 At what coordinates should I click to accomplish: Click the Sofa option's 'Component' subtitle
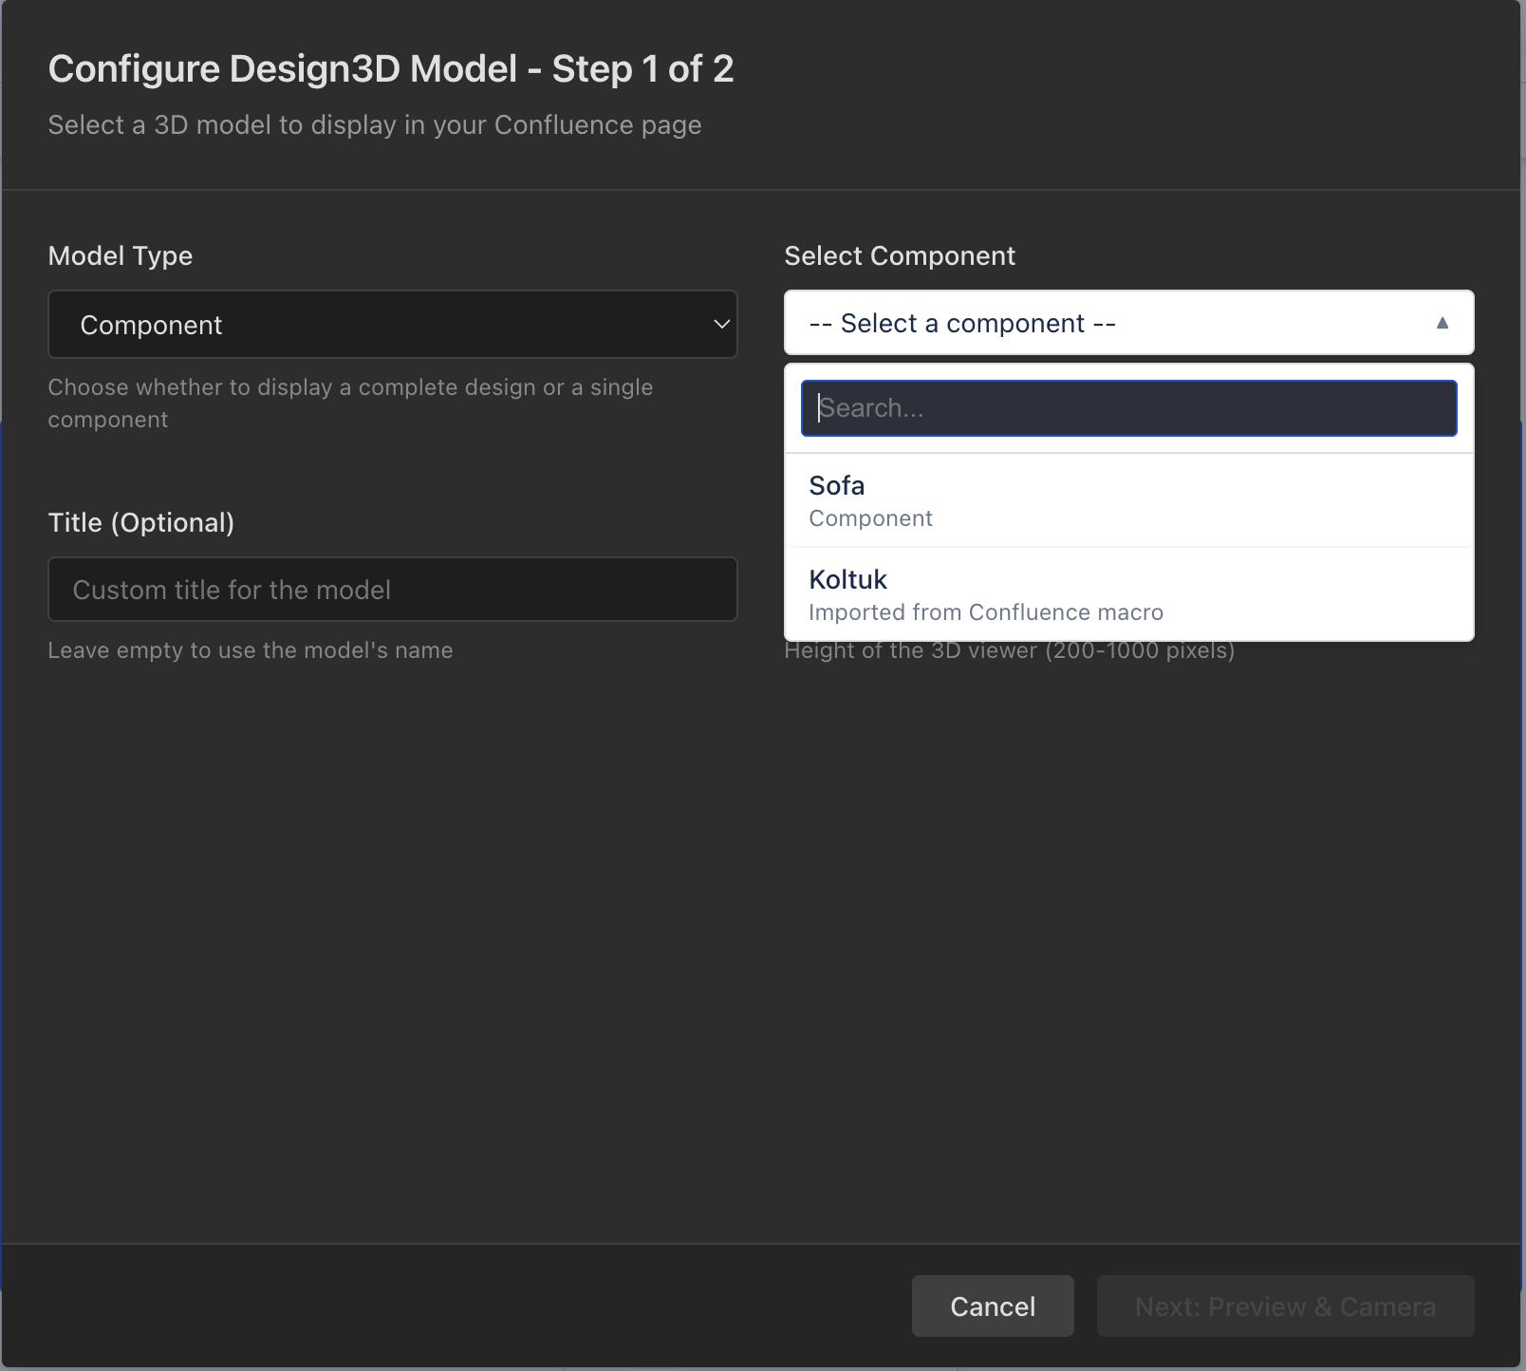pyautogui.click(x=870, y=517)
